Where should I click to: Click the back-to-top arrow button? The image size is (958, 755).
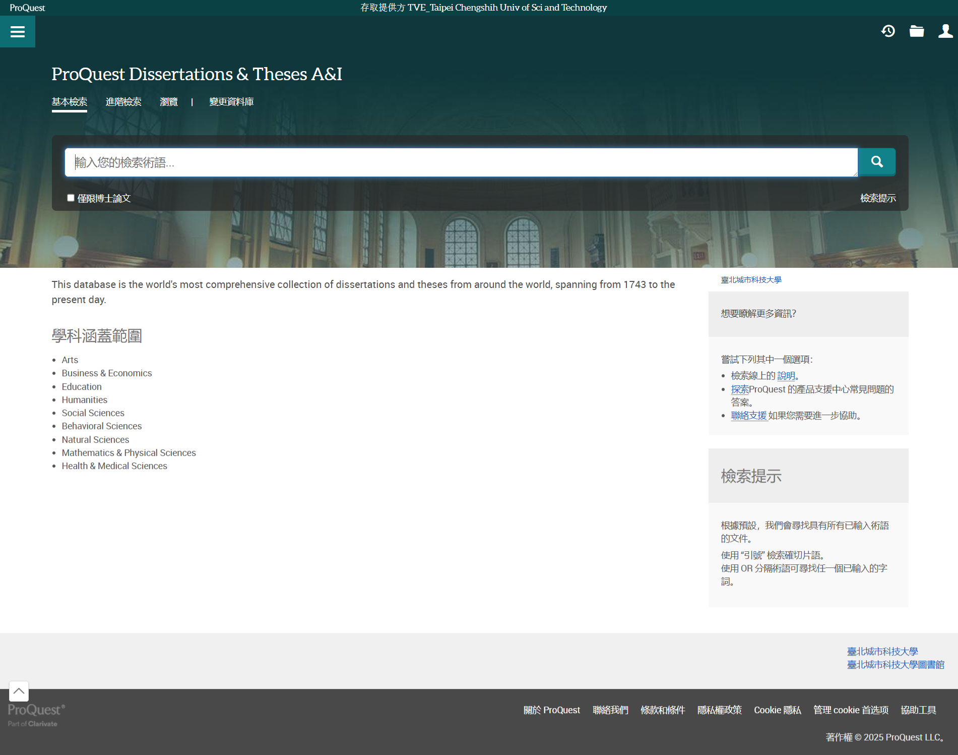tap(19, 691)
